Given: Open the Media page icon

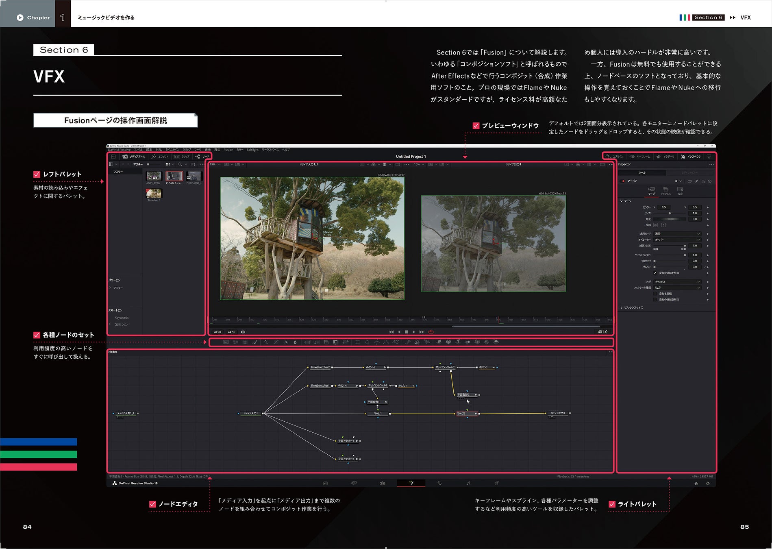Looking at the screenshot, I should tap(325, 483).
